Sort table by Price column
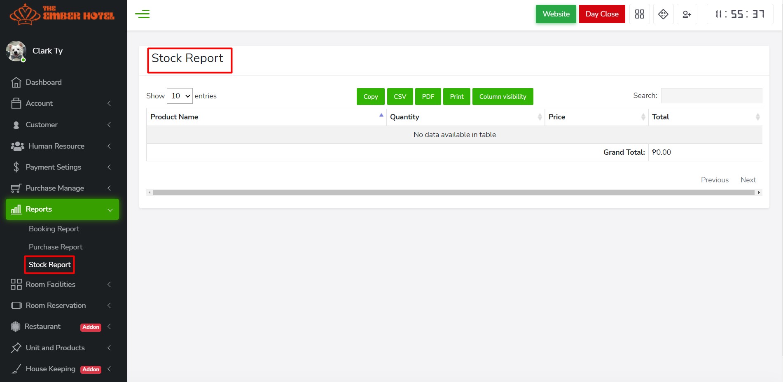The height and width of the screenshot is (382, 783). tap(596, 117)
